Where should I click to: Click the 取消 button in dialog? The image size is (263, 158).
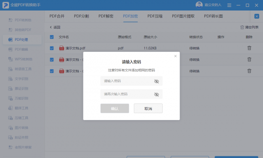(x=148, y=108)
